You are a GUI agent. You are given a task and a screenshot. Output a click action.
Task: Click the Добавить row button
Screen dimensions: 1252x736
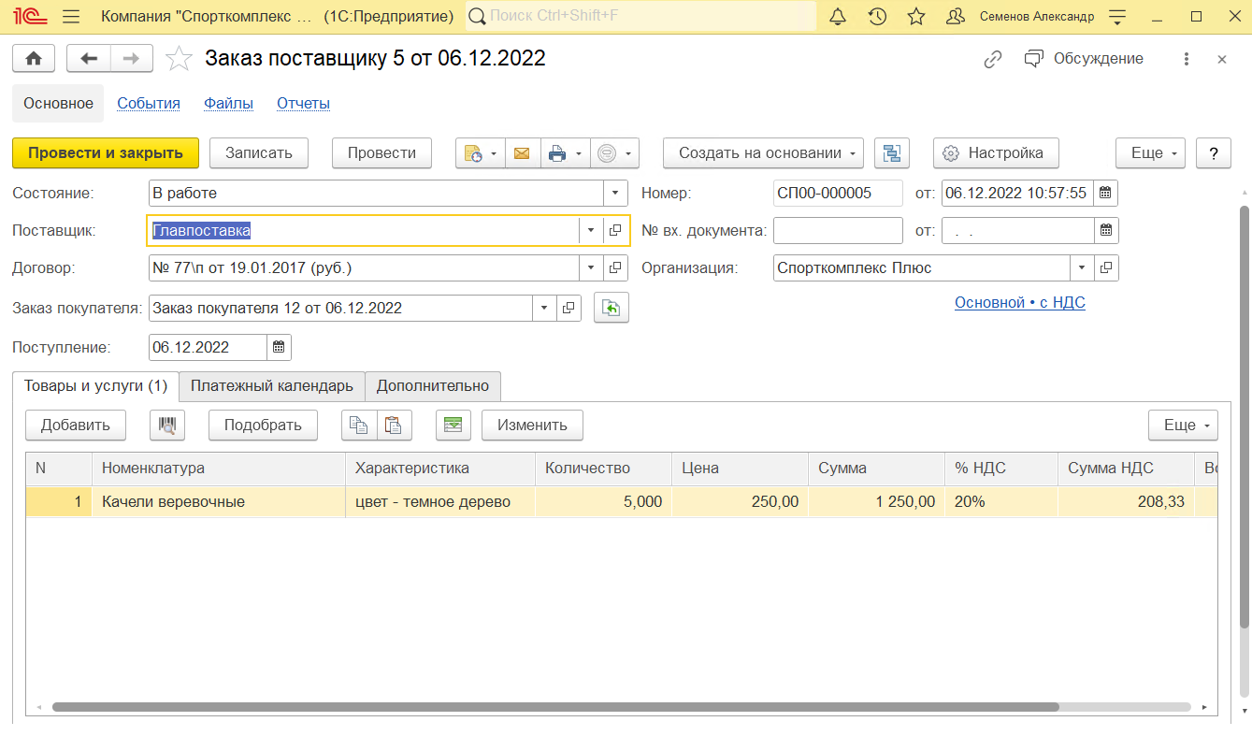(76, 425)
